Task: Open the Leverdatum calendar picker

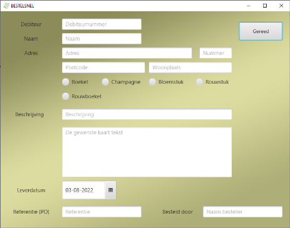Action: pos(110,190)
